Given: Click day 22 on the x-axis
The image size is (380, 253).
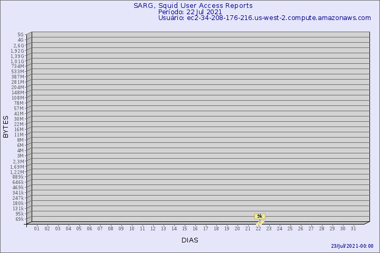Looking at the screenshot, I should [258, 229].
